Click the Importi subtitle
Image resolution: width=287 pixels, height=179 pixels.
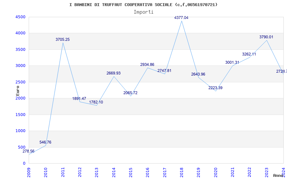coord(143,12)
